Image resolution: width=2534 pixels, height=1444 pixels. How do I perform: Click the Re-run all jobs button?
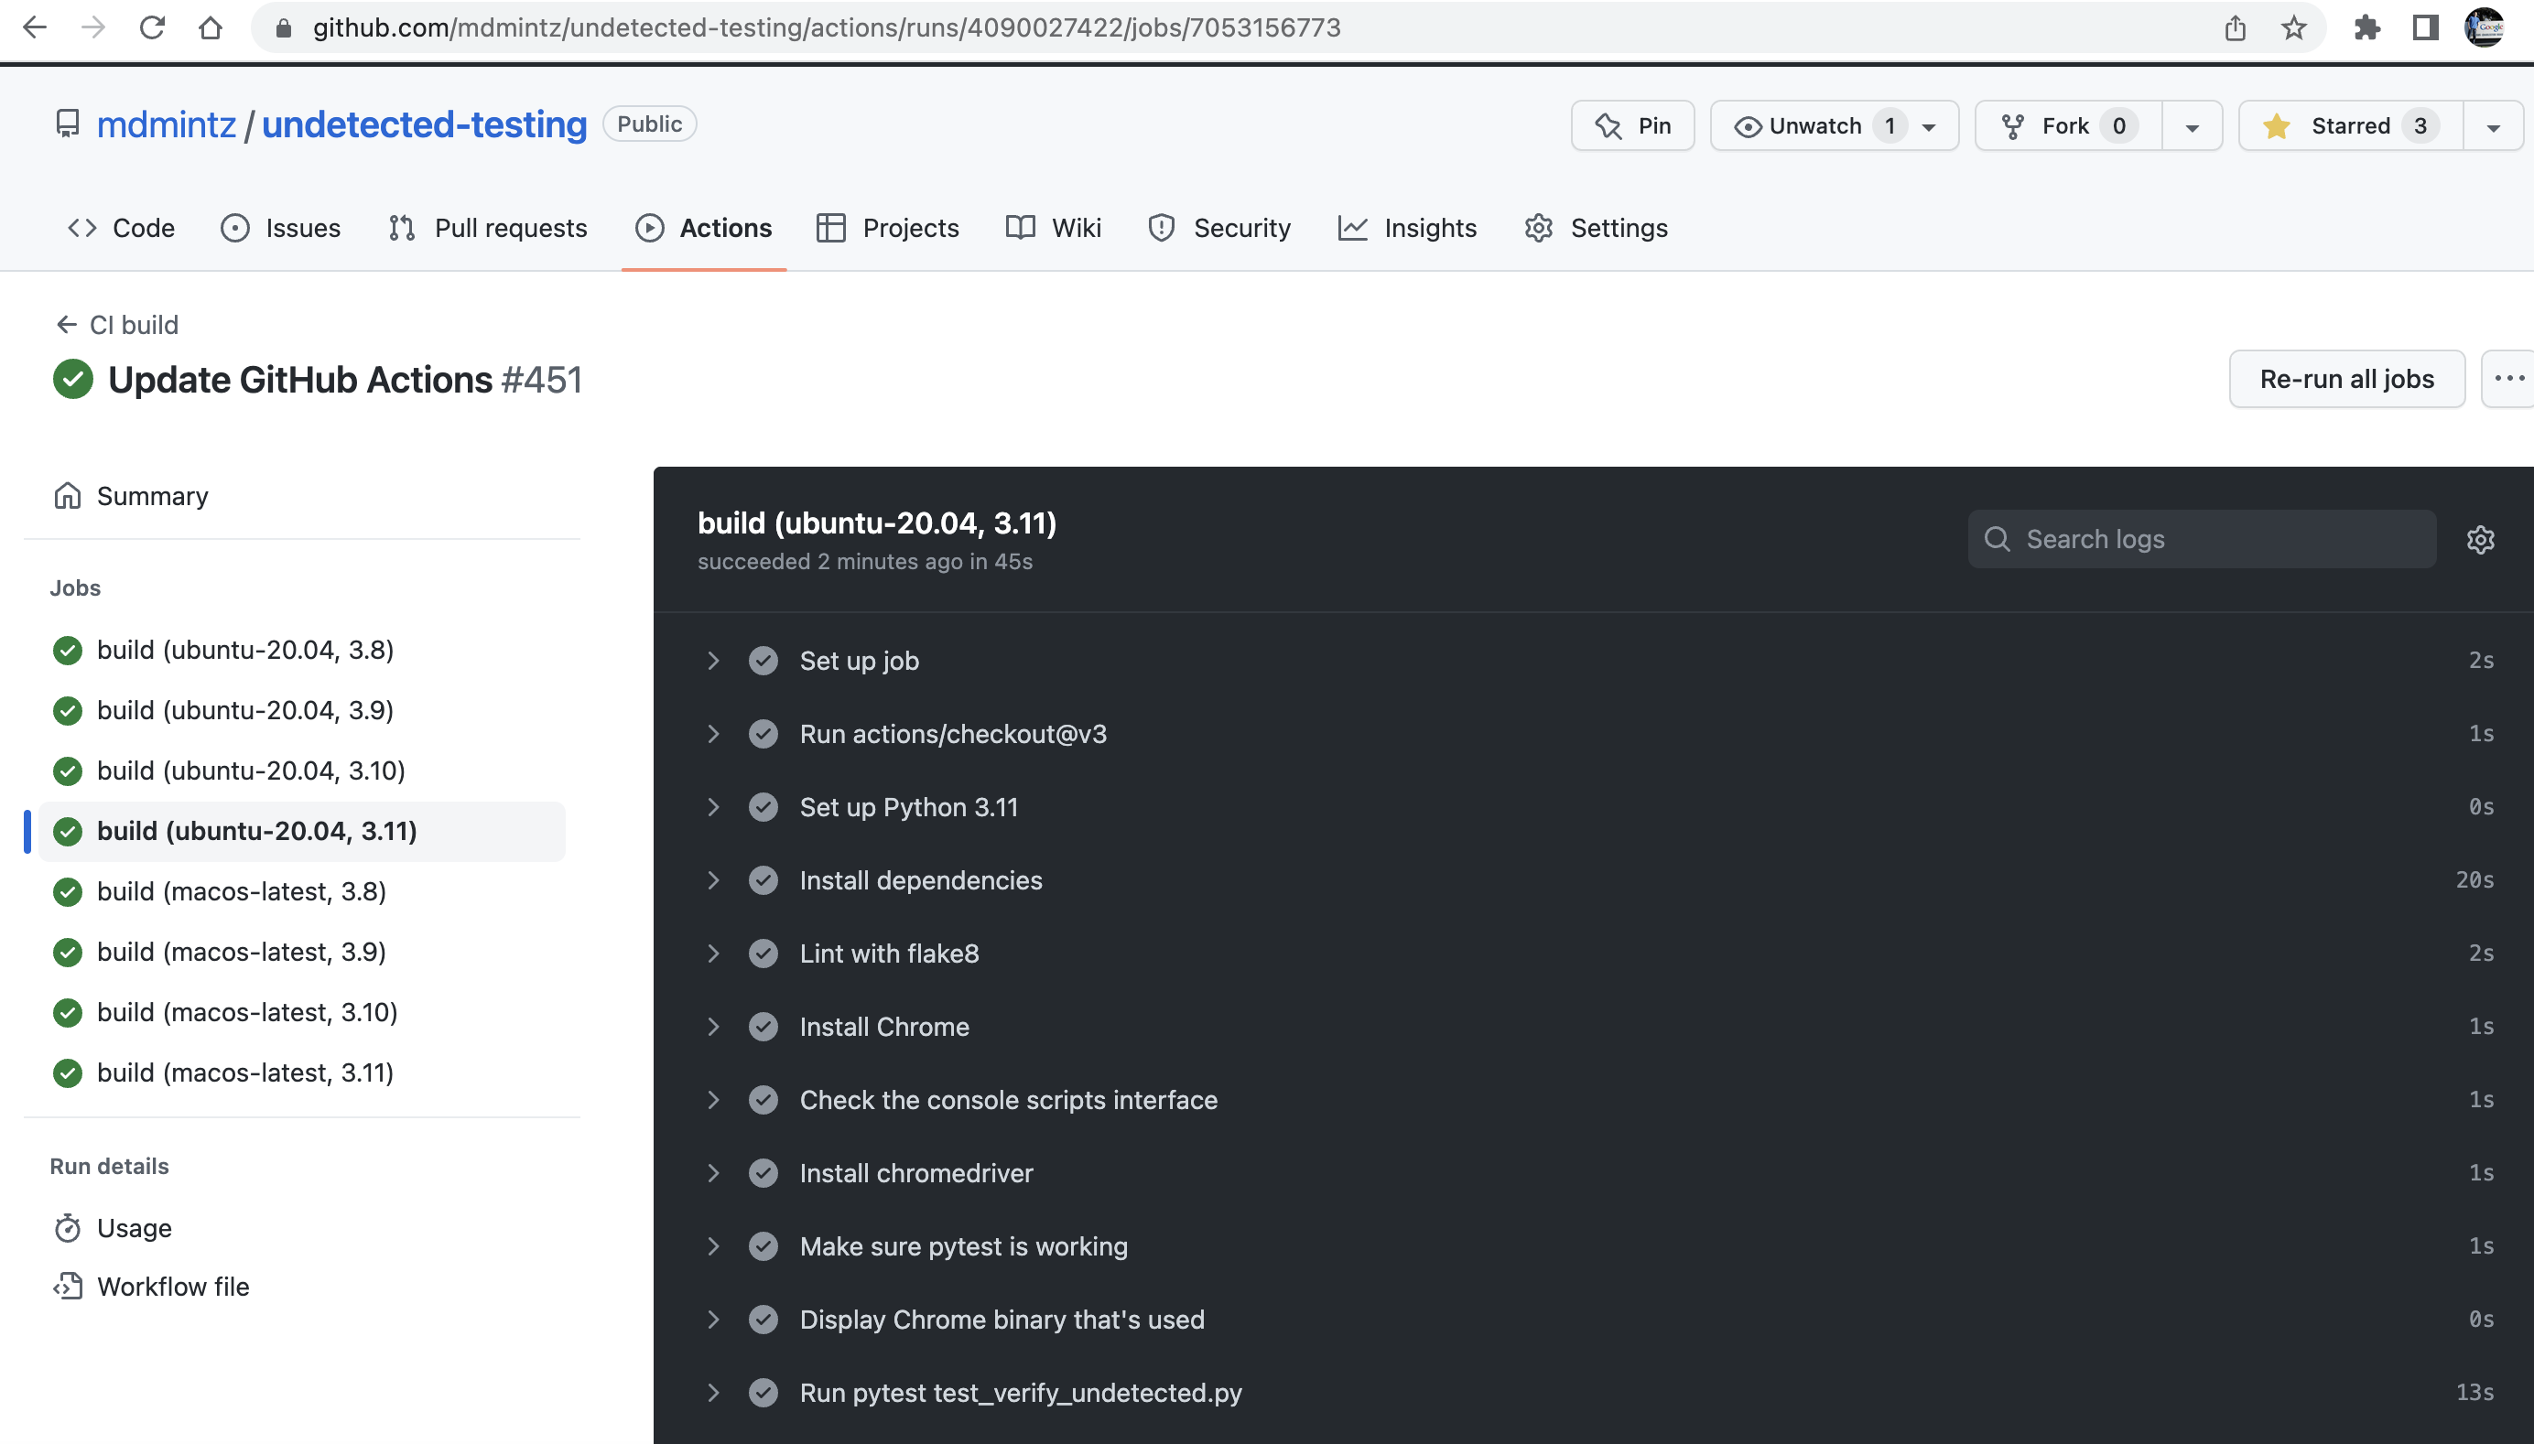click(x=2346, y=379)
